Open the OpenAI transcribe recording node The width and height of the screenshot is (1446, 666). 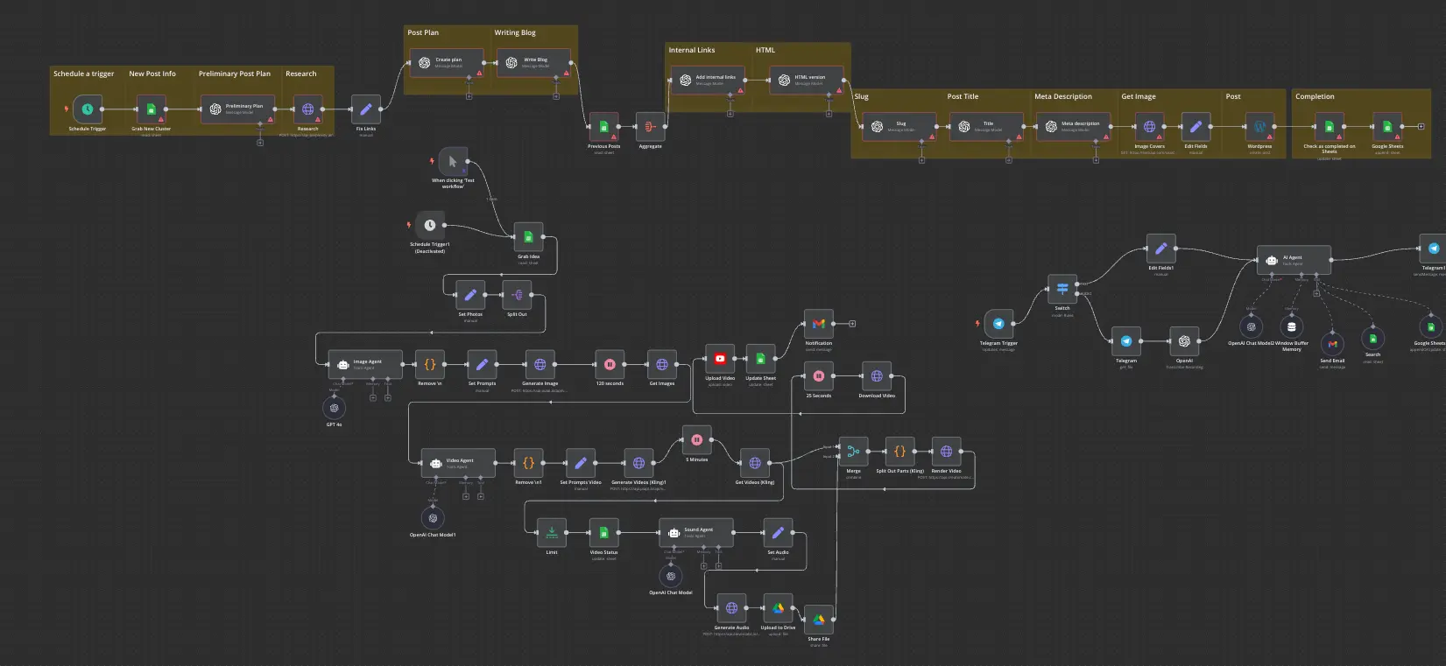(1184, 341)
